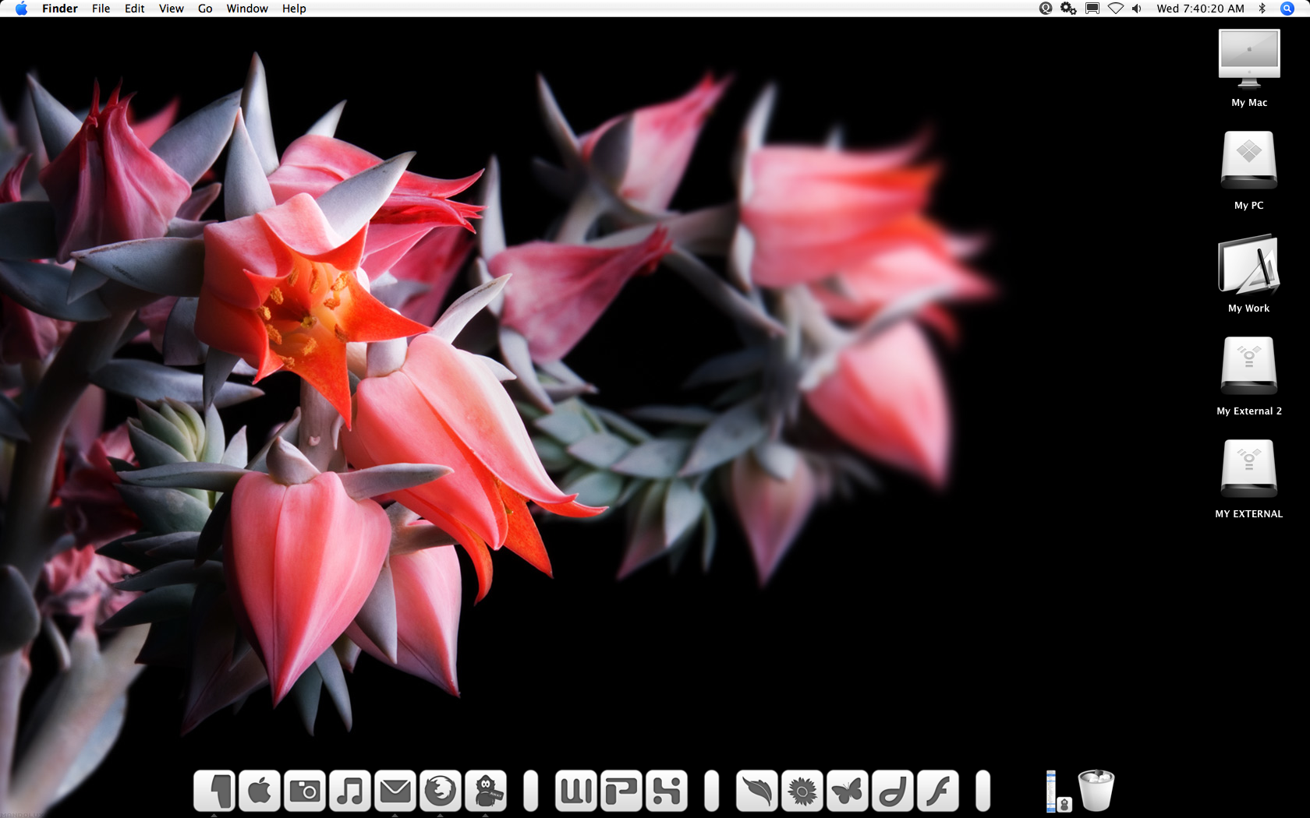
Task: Open the display menu bar icon
Action: pos(1092,9)
